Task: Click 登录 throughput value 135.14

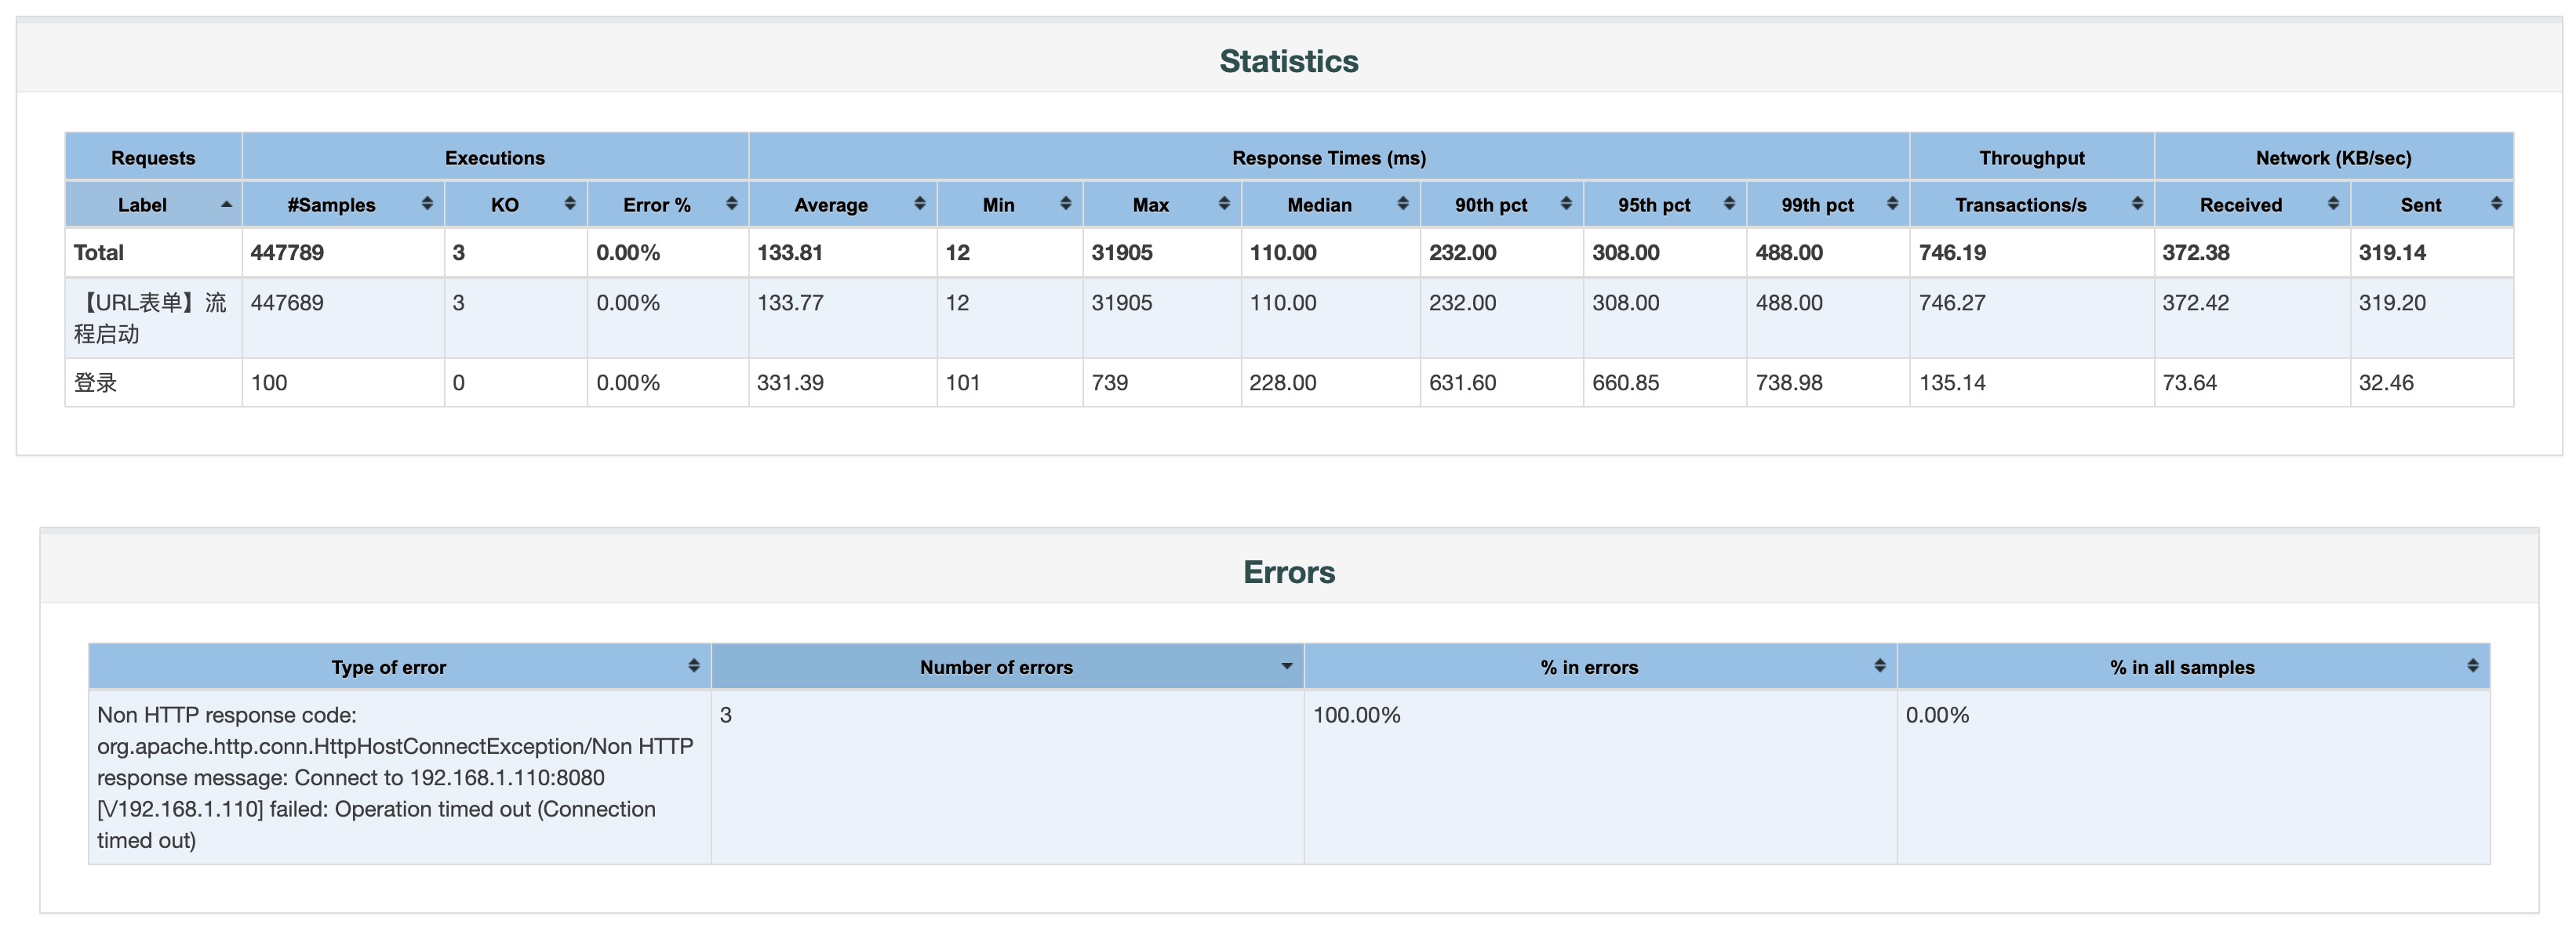Action: point(1952,382)
